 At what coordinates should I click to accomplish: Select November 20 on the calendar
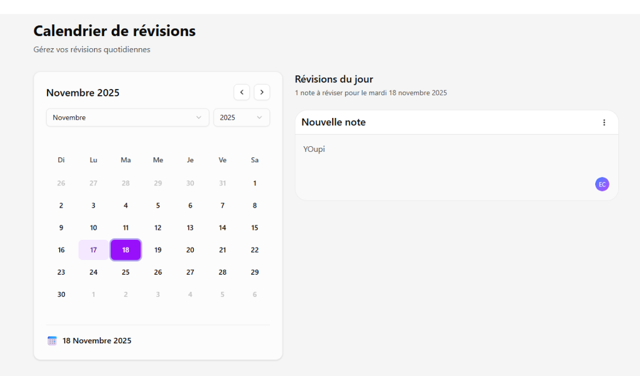point(190,250)
